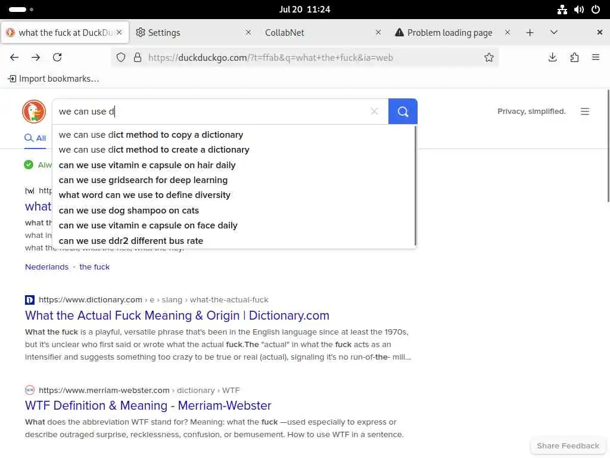This screenshot has width=610, height=458.
Task: Submit the search with the blue magnifier button
Action: [403, 112]
